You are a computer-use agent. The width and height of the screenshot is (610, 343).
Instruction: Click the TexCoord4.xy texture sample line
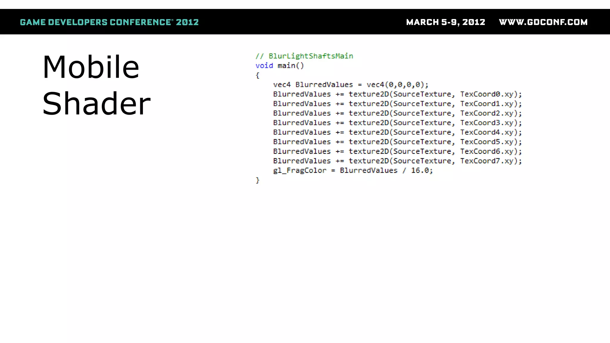tap(397, 132)
